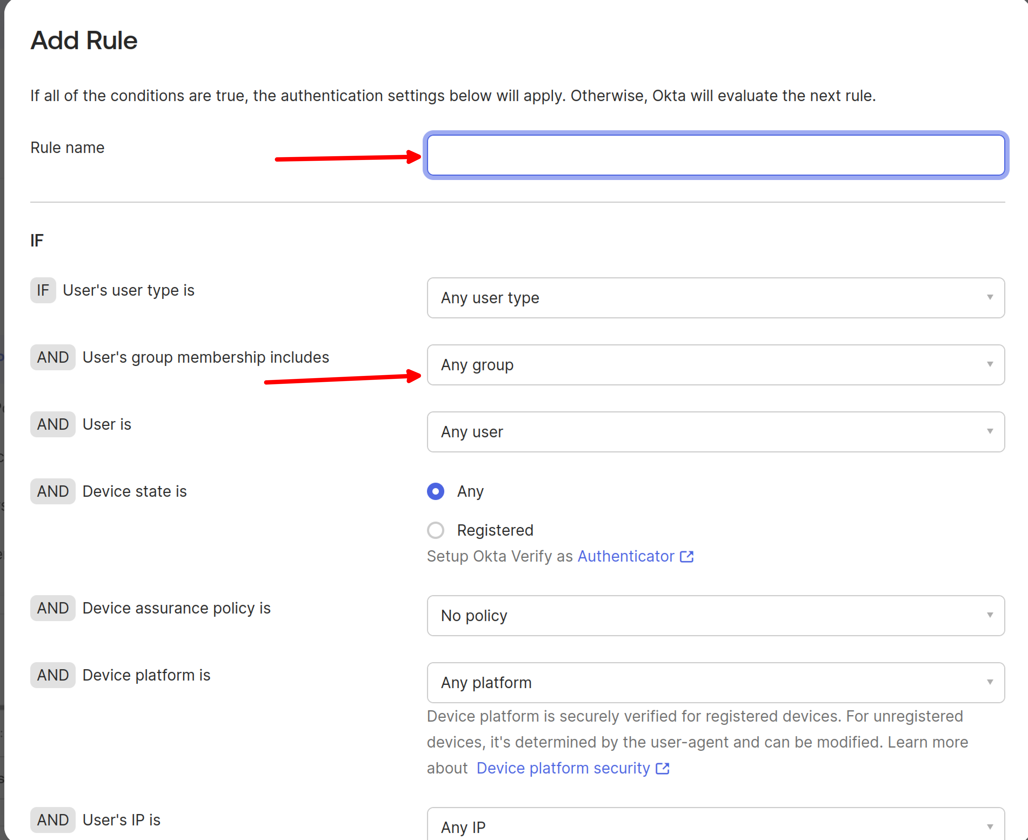The image size is (1028, 840).
Task: Click the arrow on Any platform dropdown
Action: coord(990,682)
